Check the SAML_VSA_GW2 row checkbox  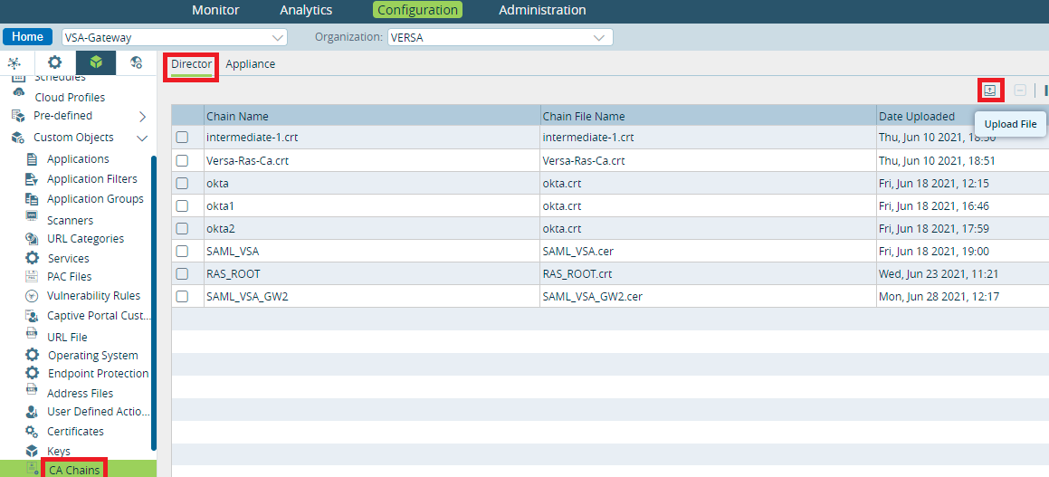pos(182,297)
